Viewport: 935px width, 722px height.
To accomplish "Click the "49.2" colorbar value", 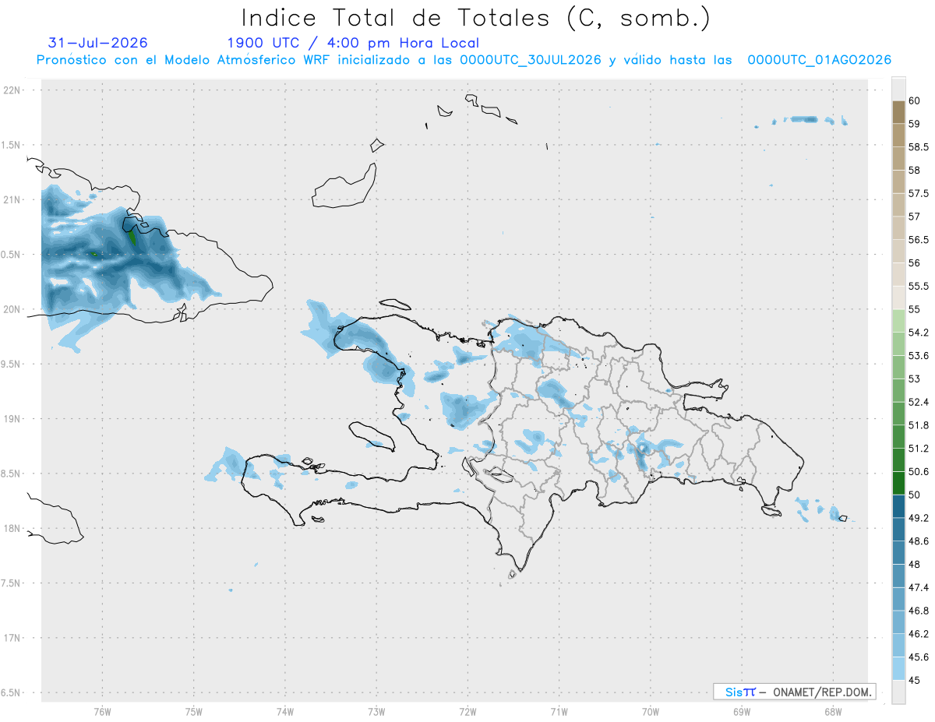I will (x=918, y=518).
